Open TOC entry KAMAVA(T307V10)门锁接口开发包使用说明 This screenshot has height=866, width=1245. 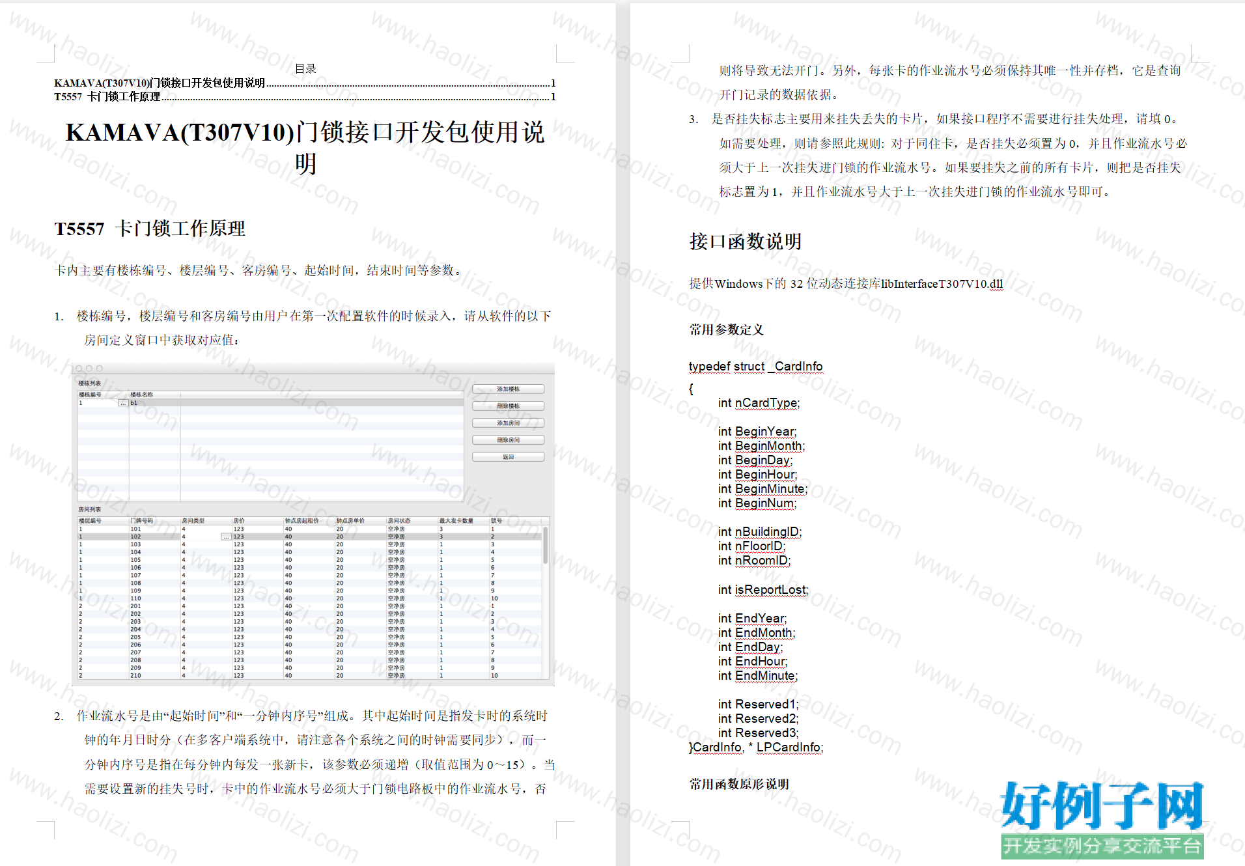(305, 83)
